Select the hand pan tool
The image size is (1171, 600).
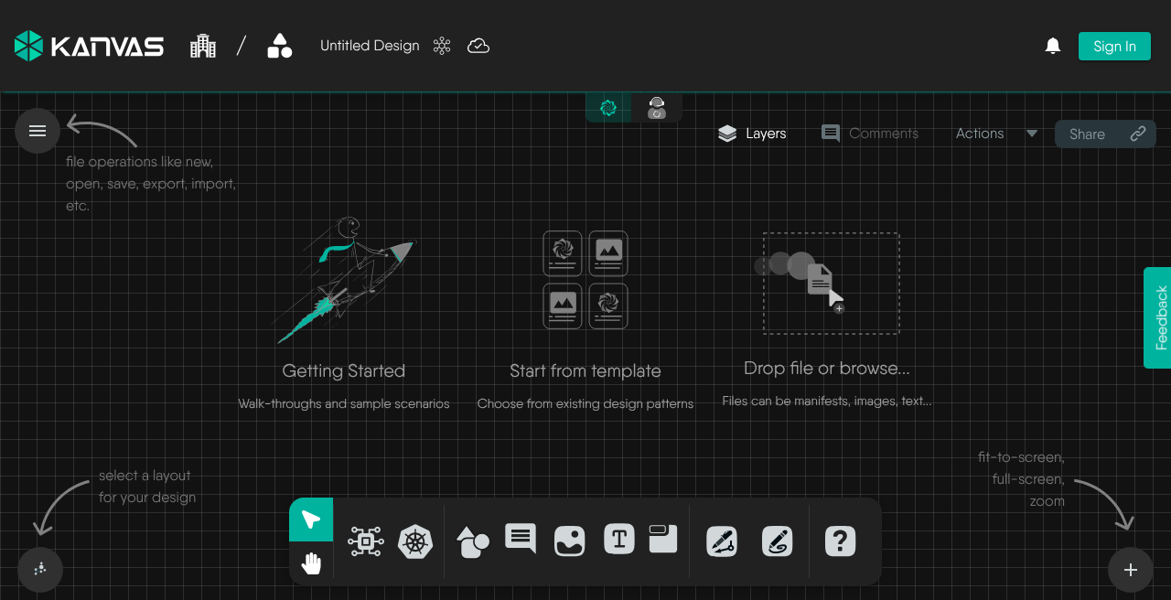[x=311, y=563]
